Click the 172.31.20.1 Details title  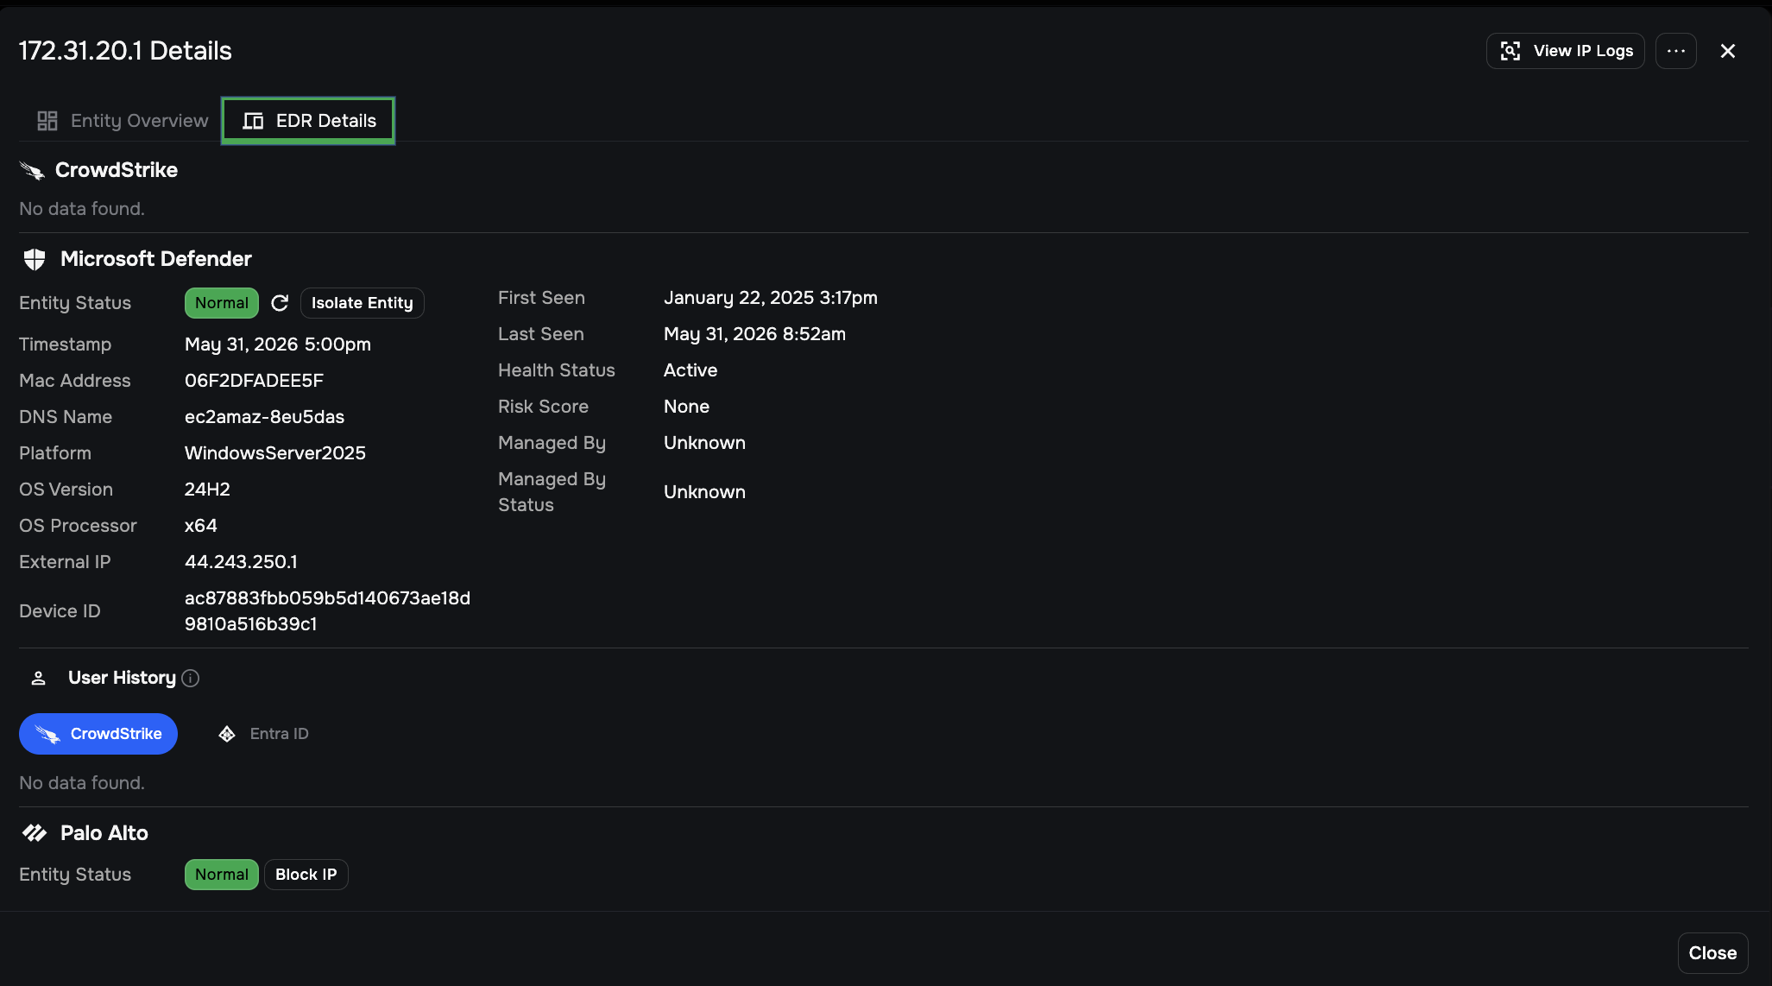tap(125, 51)
